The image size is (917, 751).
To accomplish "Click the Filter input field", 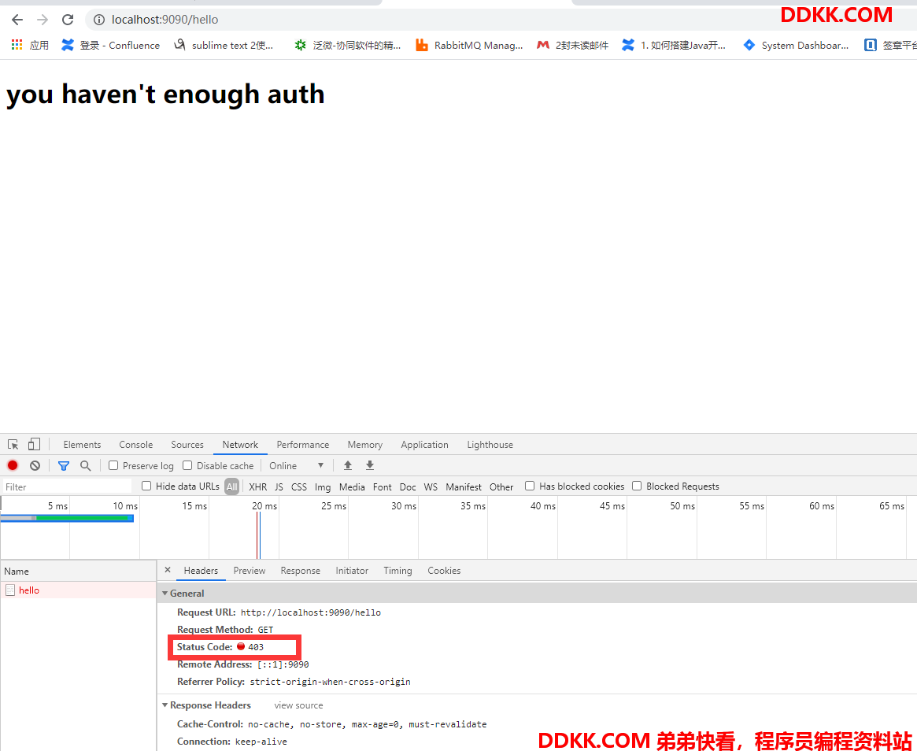I will (x=67, y=486).
